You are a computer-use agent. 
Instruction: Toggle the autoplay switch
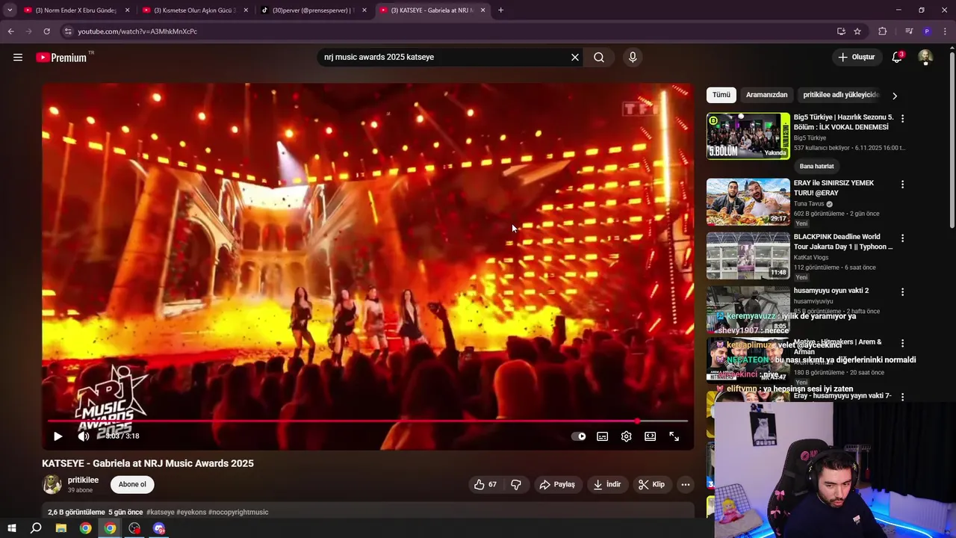click(x=579, y=436)
